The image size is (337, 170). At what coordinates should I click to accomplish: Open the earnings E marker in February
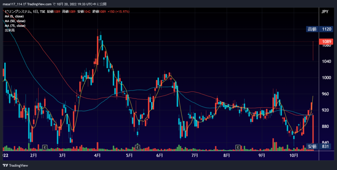[x=45, y=147]
